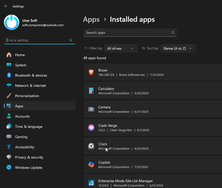Click the Brave browser lion icon

coord(91,72)
